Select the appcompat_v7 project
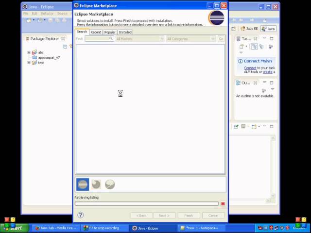 point(49,58)
